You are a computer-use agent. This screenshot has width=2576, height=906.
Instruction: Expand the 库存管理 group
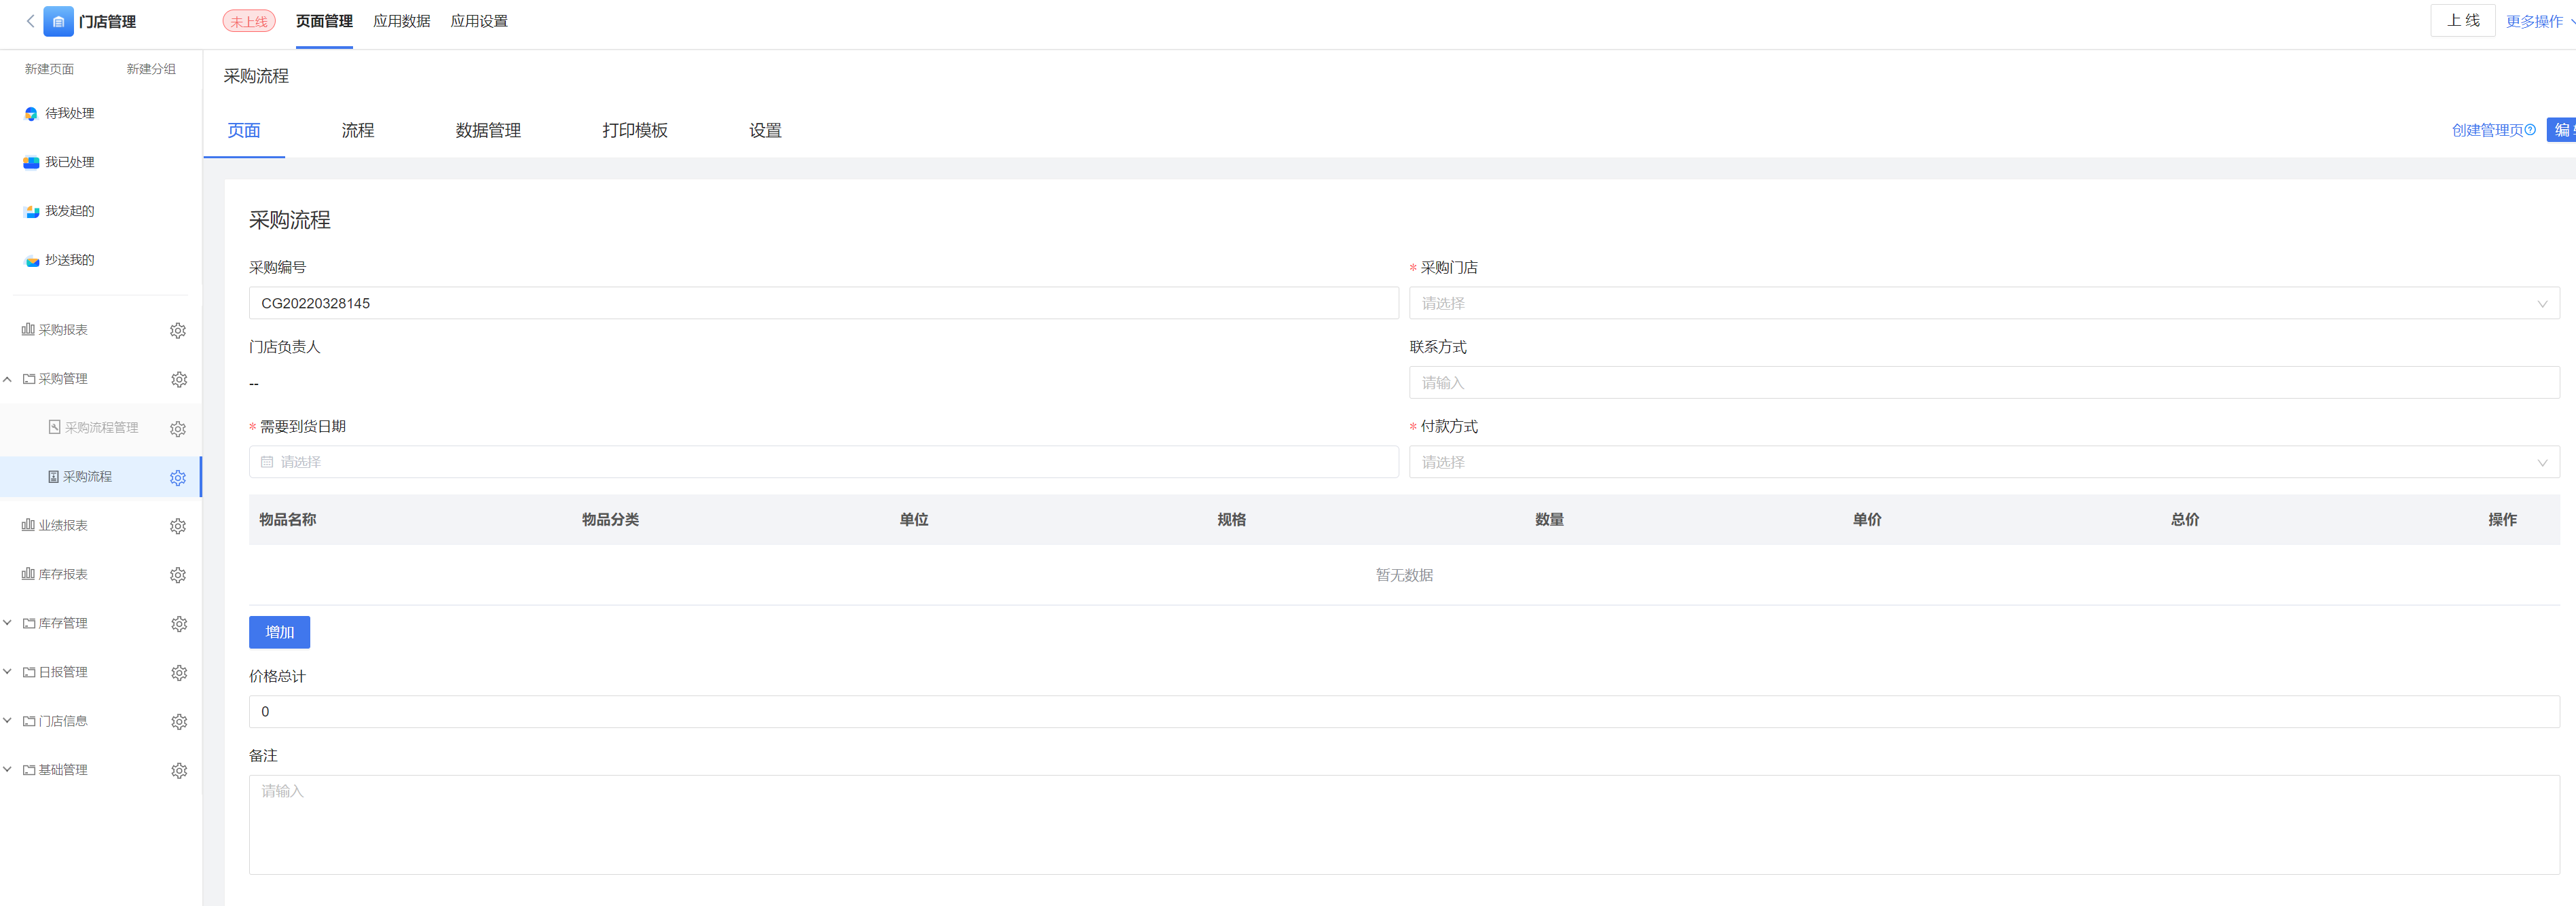(8, 623)
